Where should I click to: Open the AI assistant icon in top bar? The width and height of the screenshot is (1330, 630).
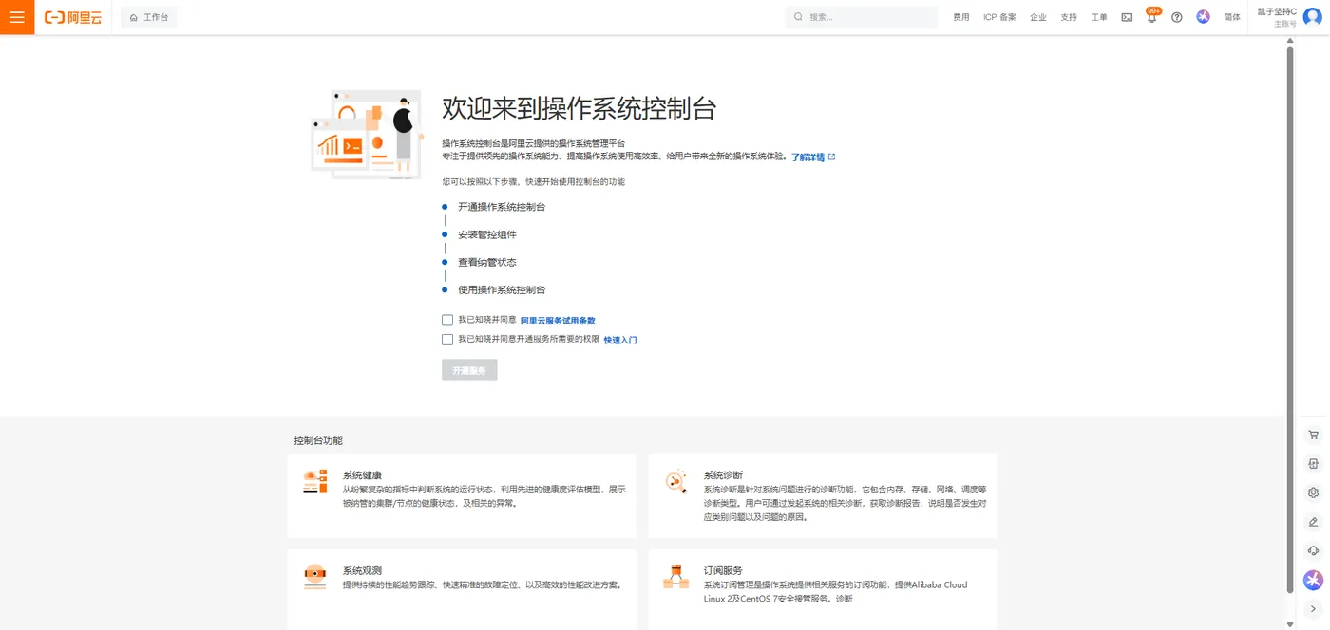pos(1204,17)
